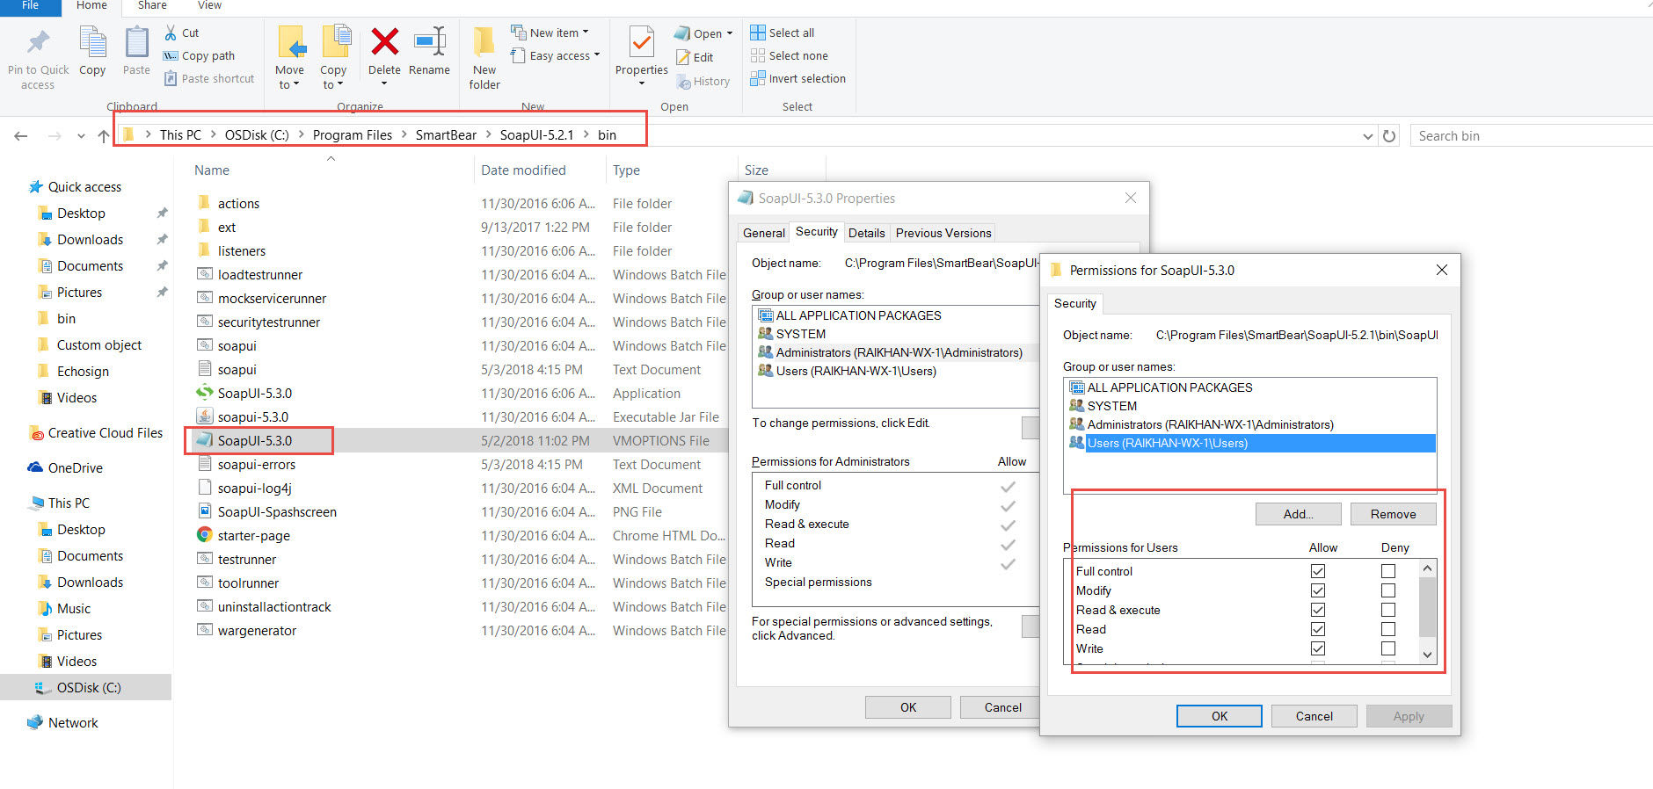The width and height of the screenshot is (1653, 789).
Task: Open the File ribbon tab
Action: tap(31, 6)
